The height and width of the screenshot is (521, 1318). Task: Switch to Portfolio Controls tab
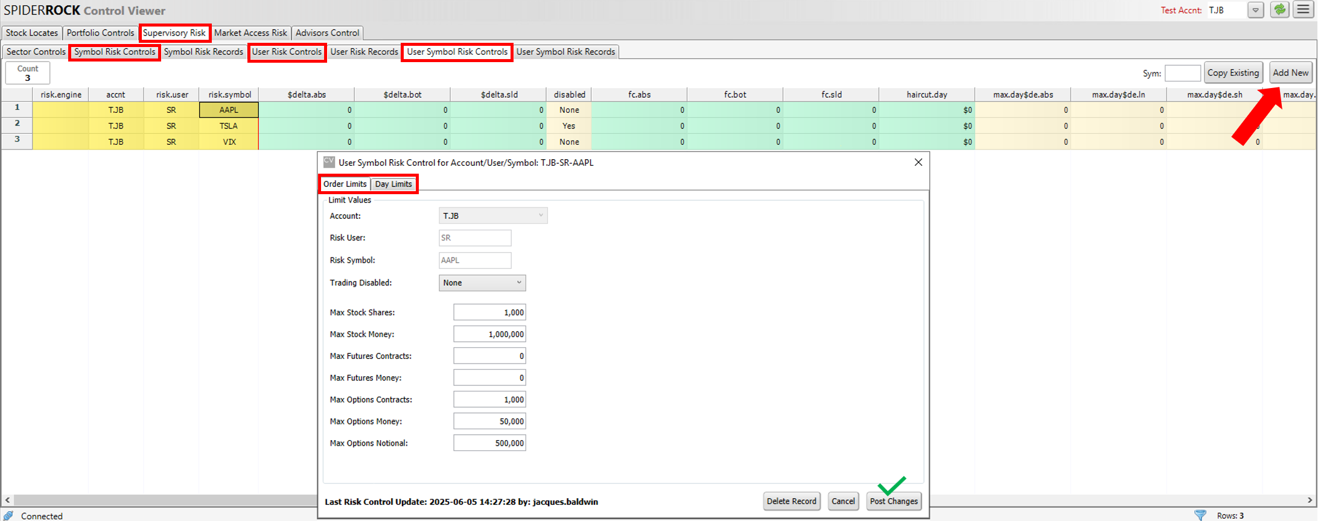click(x=100, y=33)
